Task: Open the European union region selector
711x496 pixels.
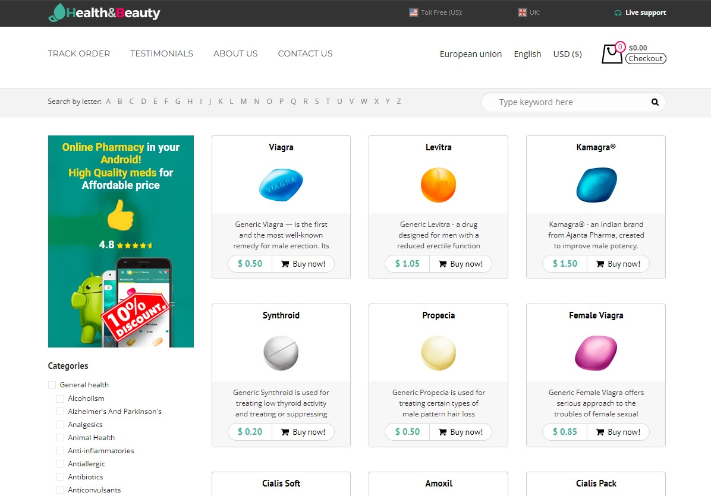Action: (x=471, y=54)
